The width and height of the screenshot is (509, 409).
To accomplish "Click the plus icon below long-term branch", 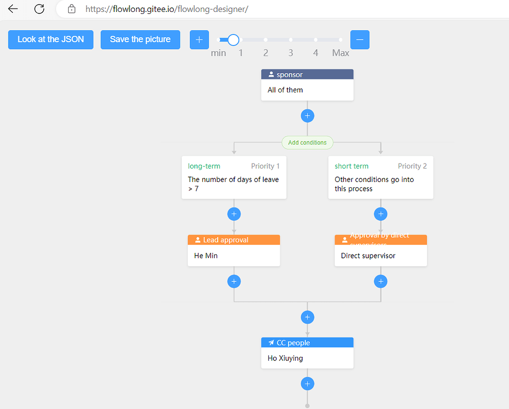I will 234,214.
